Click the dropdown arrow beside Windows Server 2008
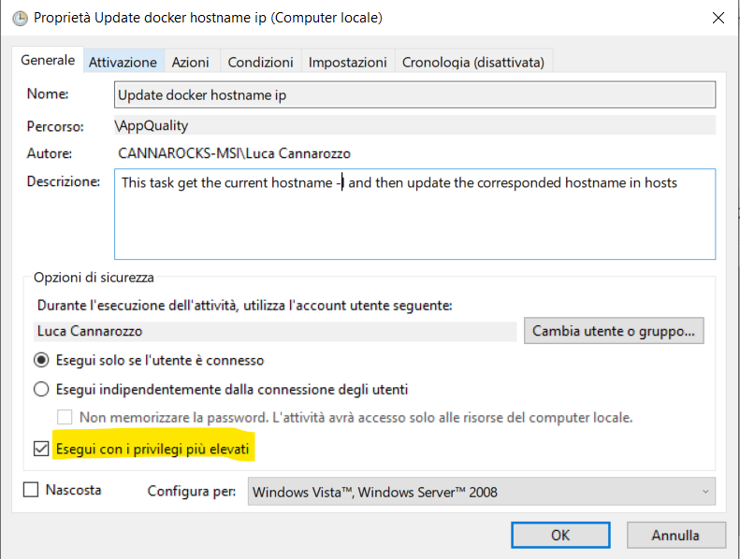 (x=705, y=492)
